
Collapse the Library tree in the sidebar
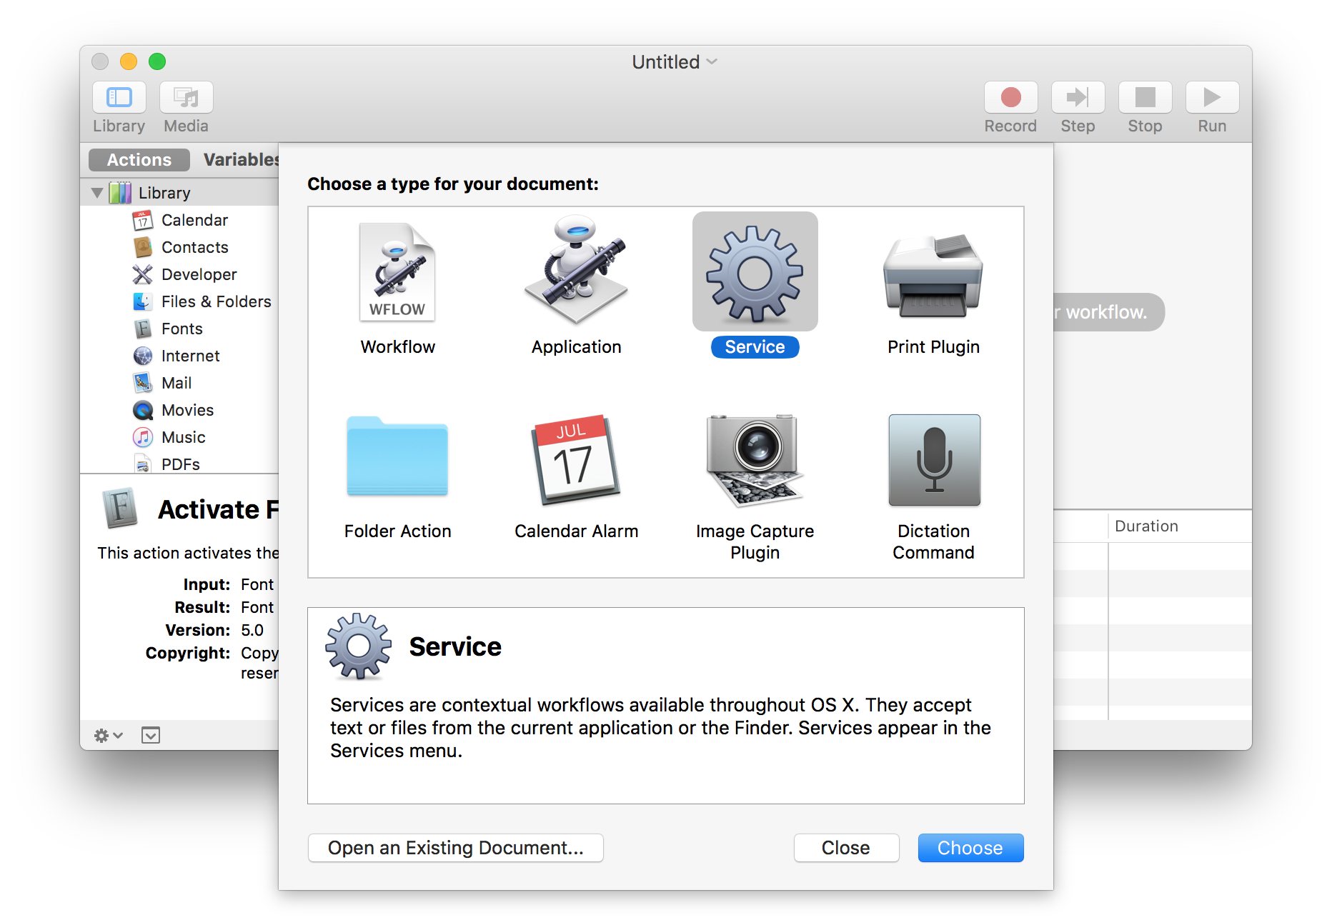pos(97,192)
